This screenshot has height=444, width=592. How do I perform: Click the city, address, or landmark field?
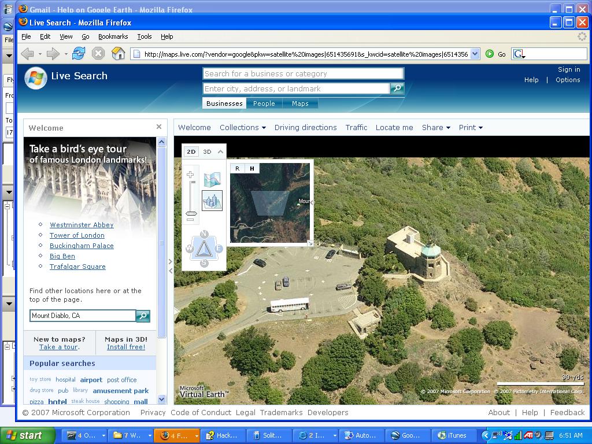297,88
